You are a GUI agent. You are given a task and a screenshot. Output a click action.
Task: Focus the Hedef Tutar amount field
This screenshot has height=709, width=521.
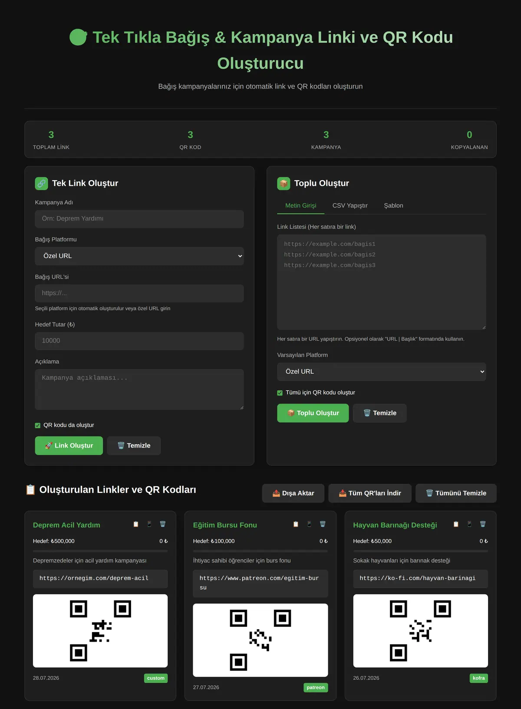coord(139,341)
